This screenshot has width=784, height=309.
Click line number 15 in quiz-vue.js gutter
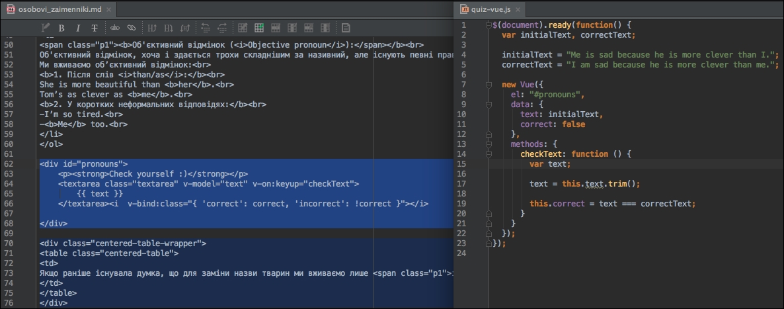click(x=461, y=164)
